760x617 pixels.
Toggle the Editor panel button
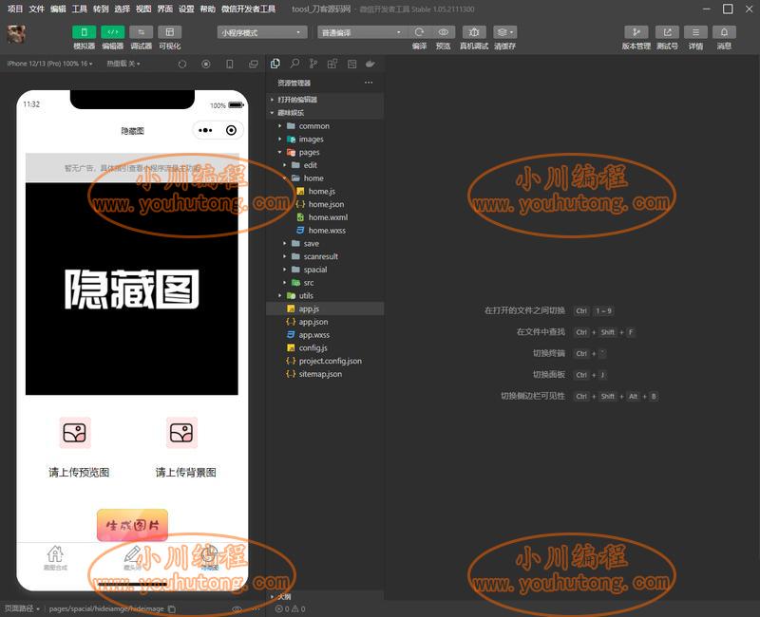coord(112,32)
